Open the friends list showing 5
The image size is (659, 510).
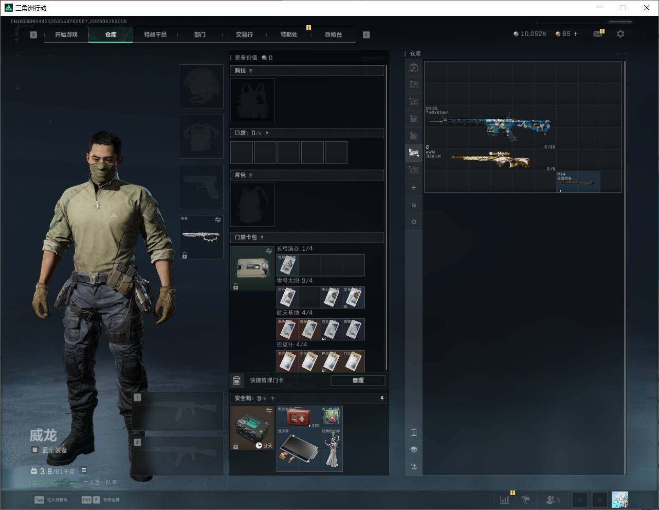[553, 499]
